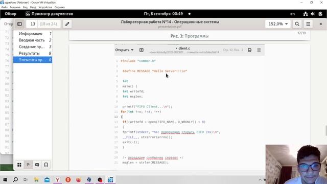The width and height of the screenshot is (327, 184).
Task: Open the volume speaker icon
Action: (x=313, y=14)
